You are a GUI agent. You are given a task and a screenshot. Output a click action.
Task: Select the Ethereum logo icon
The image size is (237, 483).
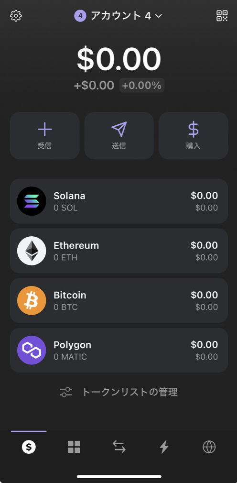click(x=32, y=251)
